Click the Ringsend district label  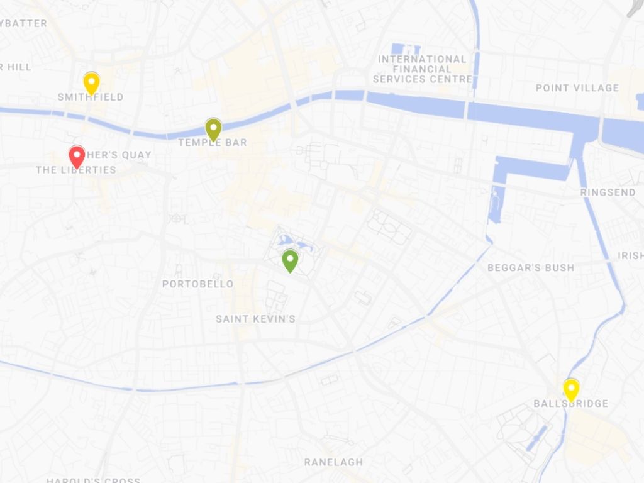point(608,192)
